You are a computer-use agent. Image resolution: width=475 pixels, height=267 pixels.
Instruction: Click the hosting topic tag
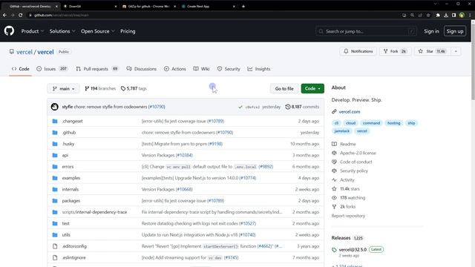pos(394,123)
